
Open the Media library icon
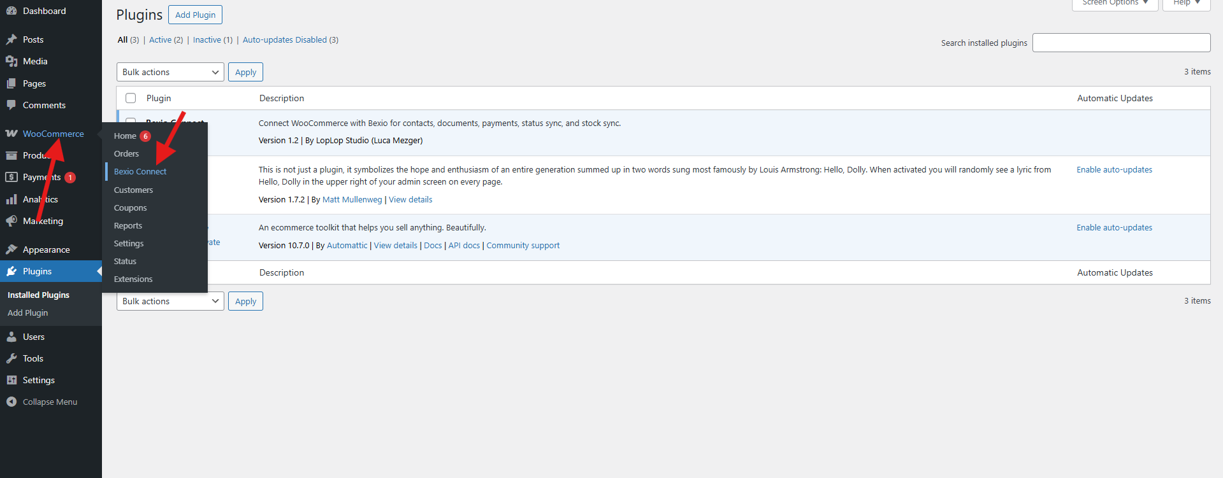[11, 61]
